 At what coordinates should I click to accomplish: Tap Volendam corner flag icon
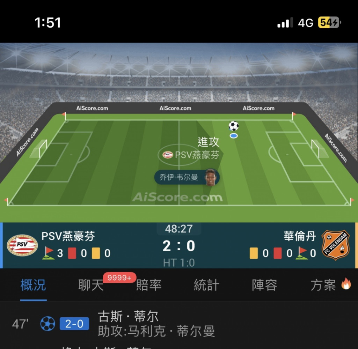tap(301, 253)
